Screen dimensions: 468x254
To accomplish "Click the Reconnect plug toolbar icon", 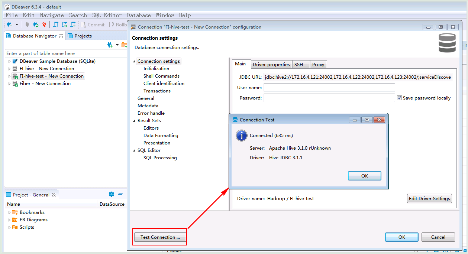I will pyautogui.click(x=36, y=25).
